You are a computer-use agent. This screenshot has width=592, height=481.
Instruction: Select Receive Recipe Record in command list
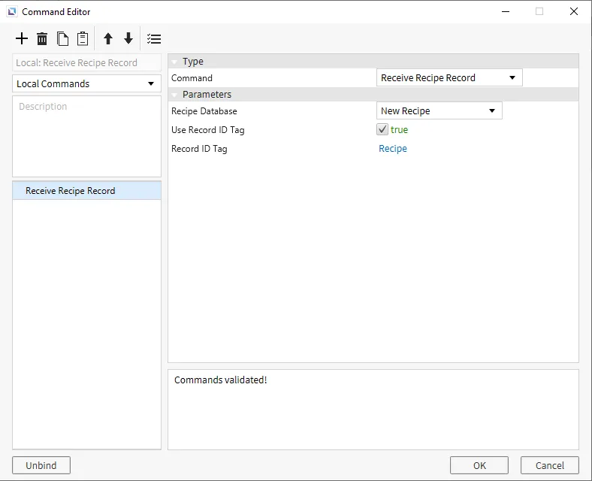point(71,191)
